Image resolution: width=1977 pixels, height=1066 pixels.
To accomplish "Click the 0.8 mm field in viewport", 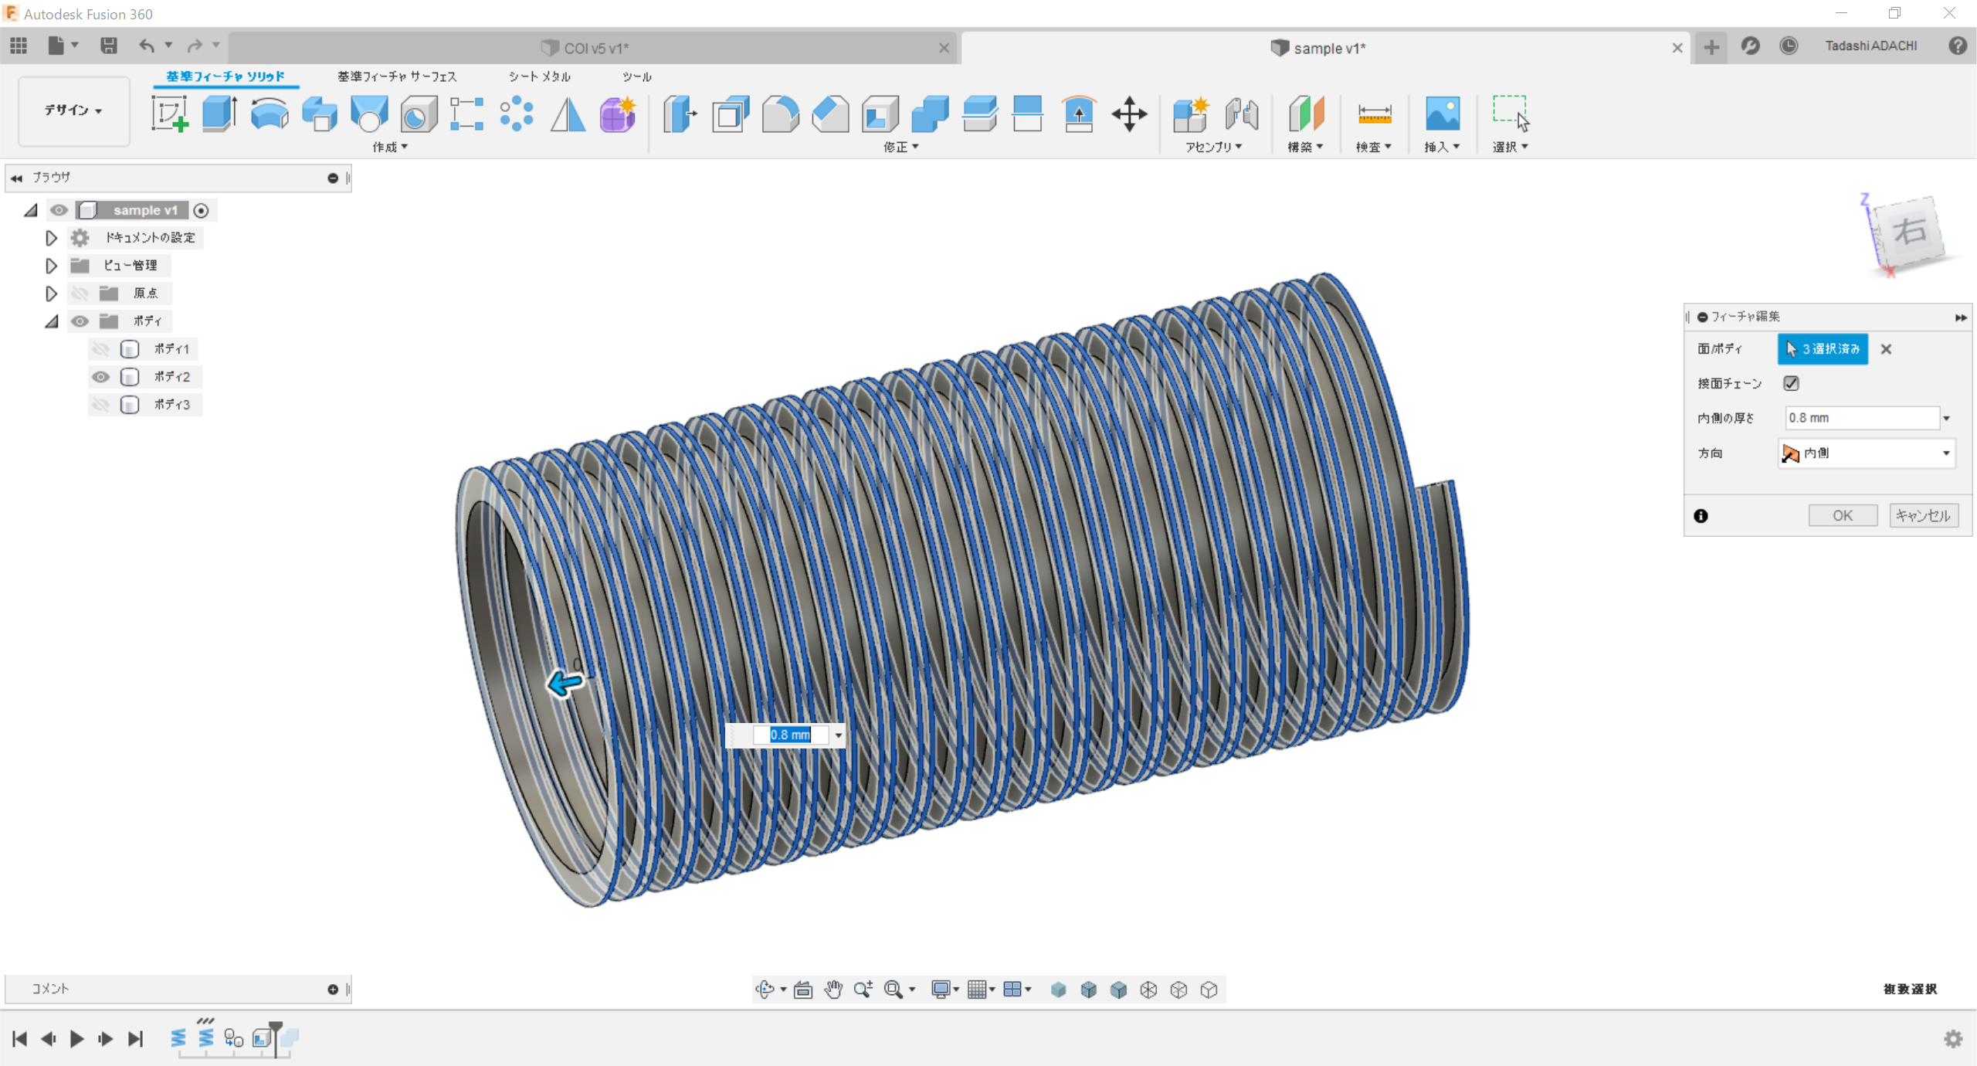I will 790,735.
